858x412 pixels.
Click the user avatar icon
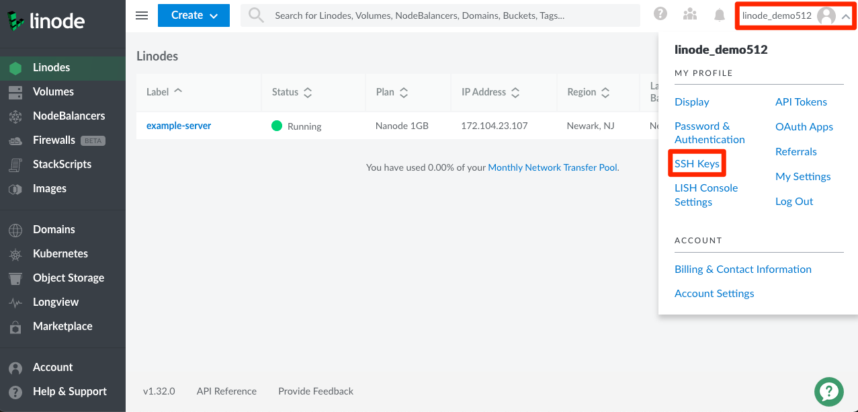pos(826,15)
